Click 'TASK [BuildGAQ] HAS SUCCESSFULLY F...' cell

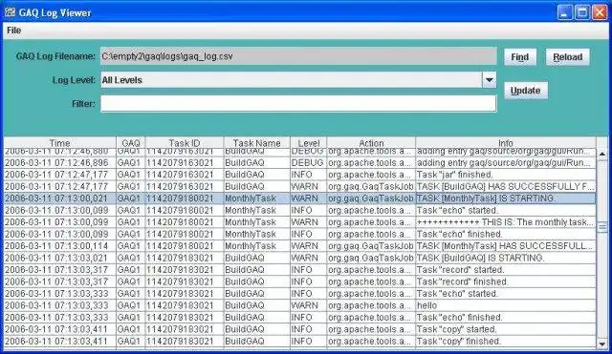pyautogui.click(x=506, y=186)
